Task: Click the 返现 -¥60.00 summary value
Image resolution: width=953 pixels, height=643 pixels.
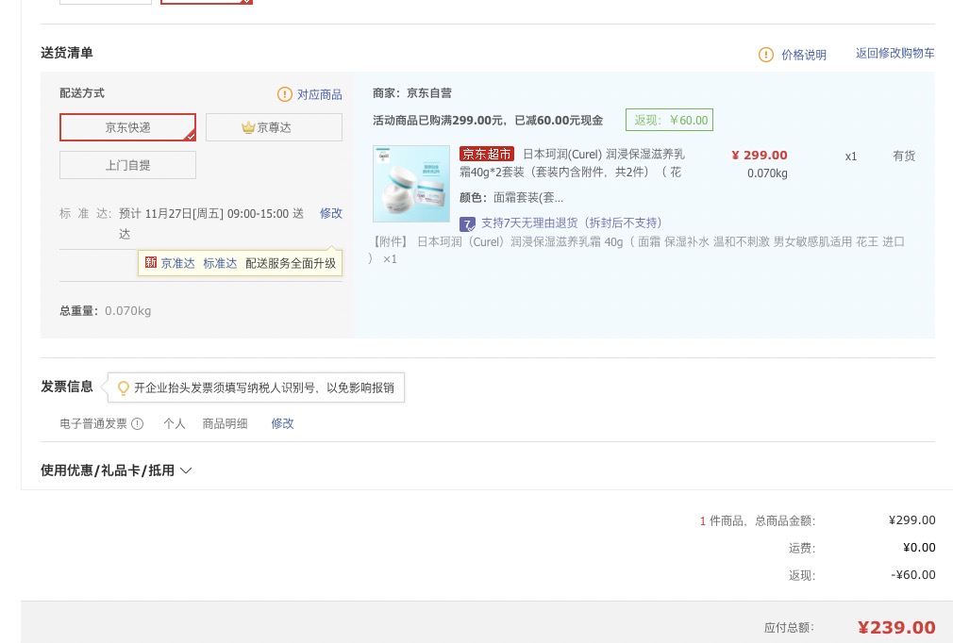Action: click(912, 574)
